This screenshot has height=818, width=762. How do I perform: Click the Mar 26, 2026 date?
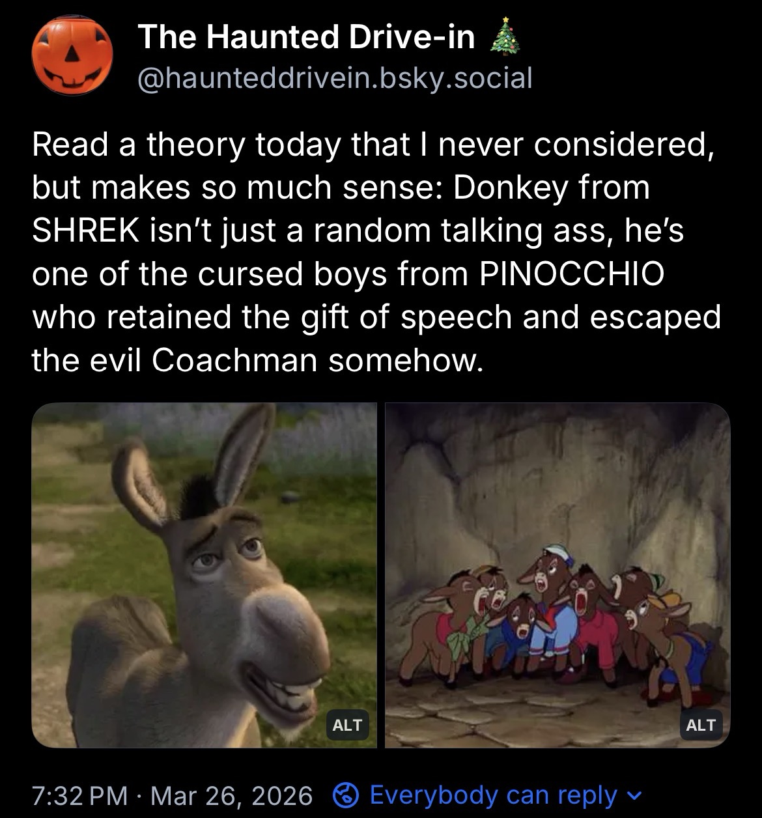(x=231, y=795)
